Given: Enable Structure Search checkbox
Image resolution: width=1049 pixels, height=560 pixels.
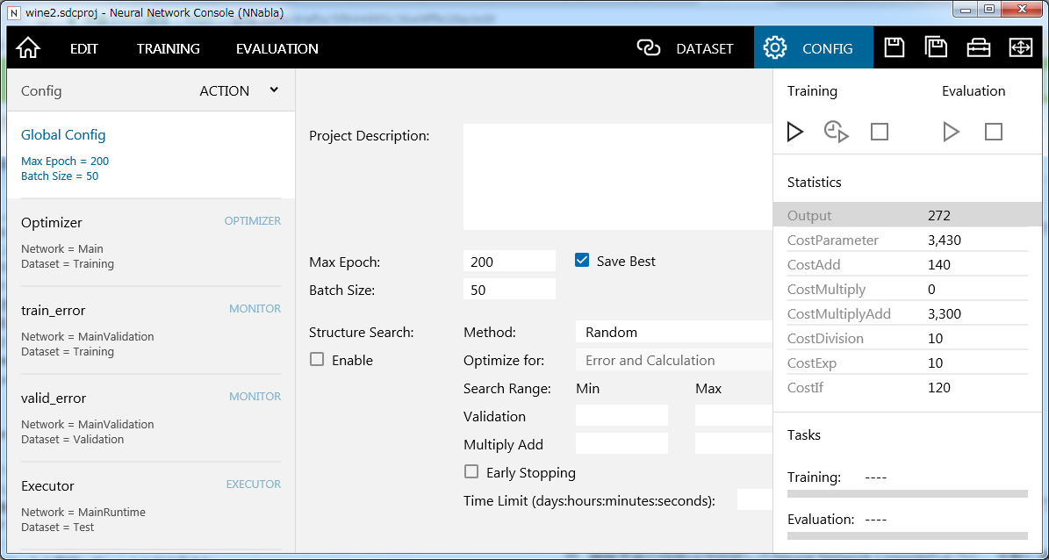Looking at the screenshot, I should (x=317, y=360).
